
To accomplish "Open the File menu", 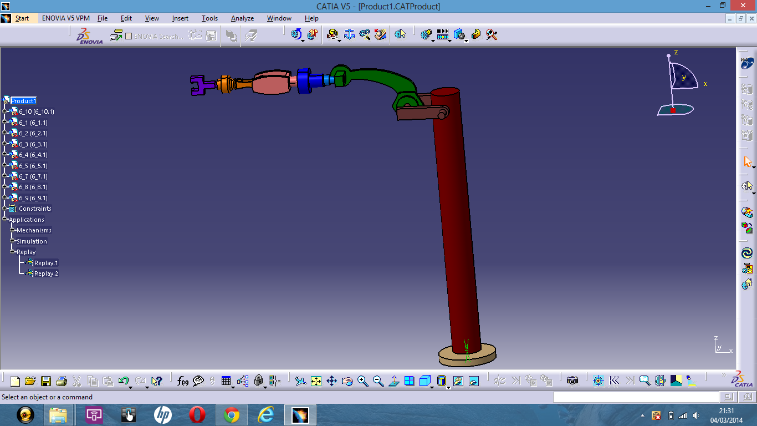I will (x=103, y=18).
